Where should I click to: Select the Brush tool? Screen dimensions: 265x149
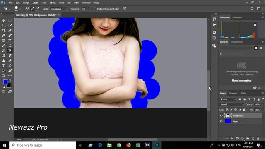3,46
